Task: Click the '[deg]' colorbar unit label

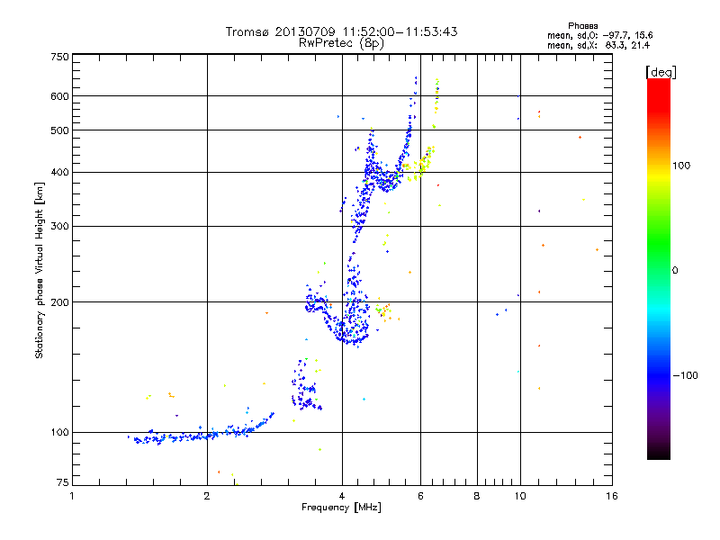Action: (x=661, y=72)
